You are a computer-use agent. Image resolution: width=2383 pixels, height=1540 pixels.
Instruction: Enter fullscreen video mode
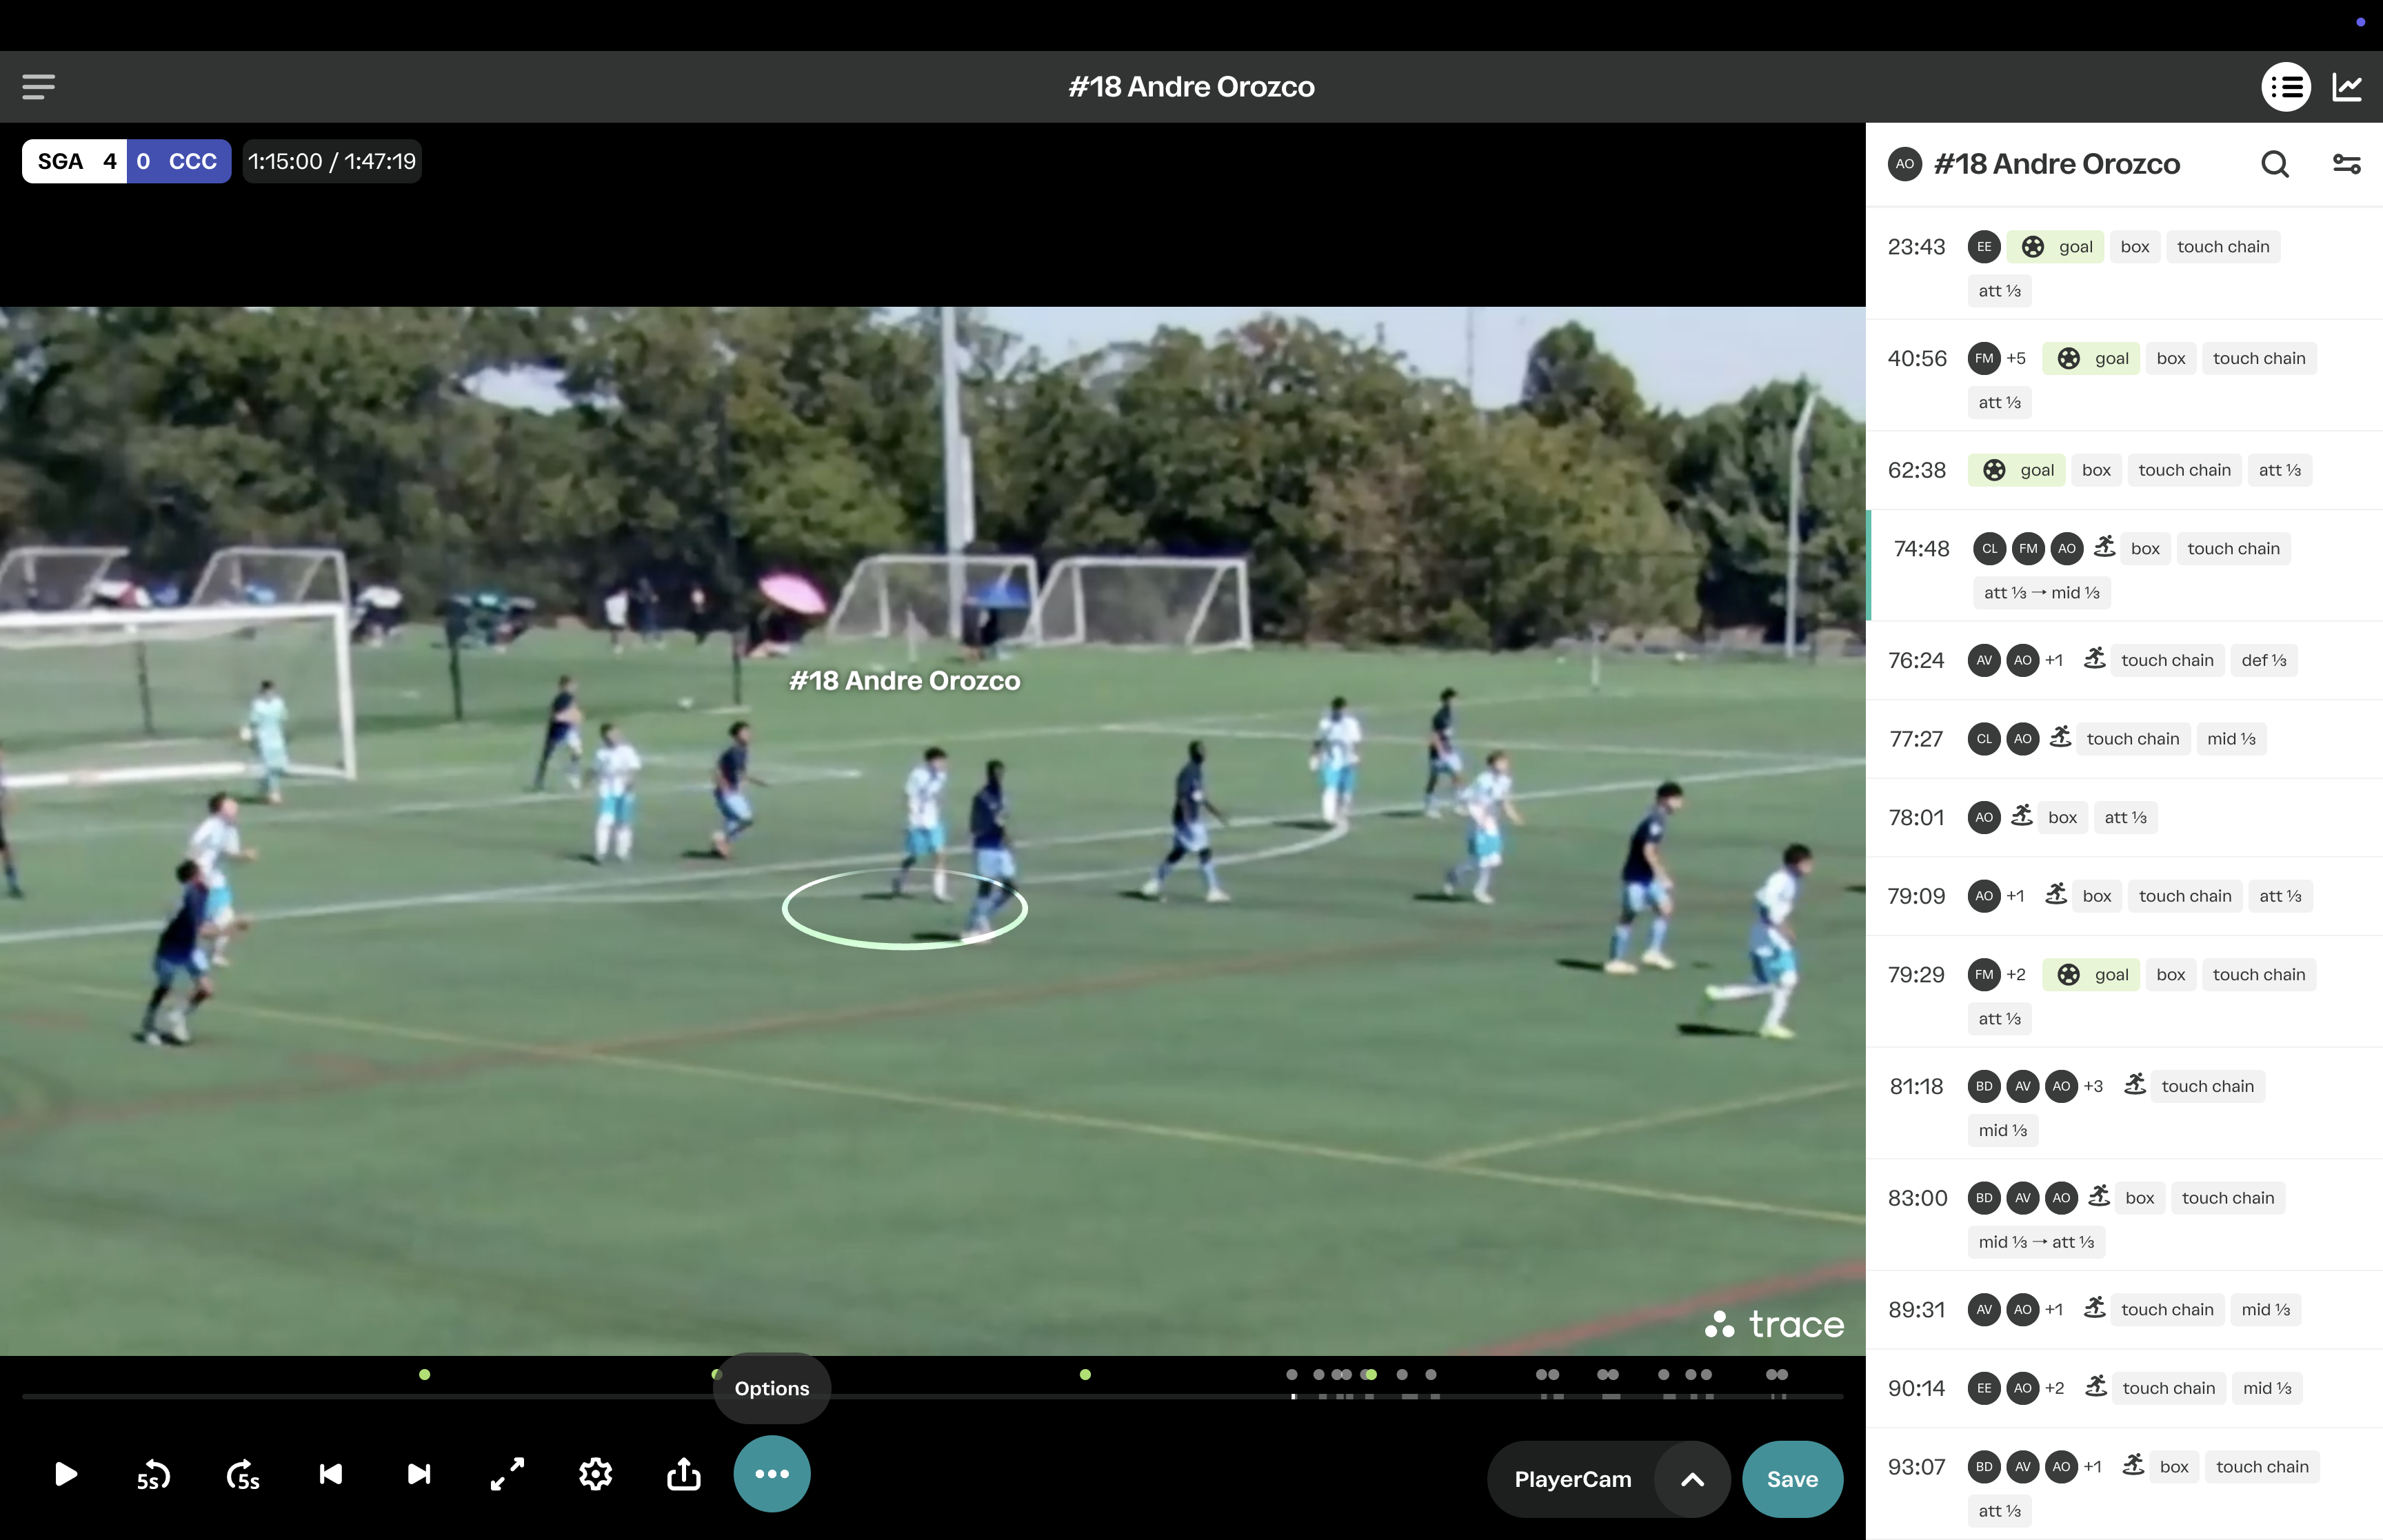pyautogui.click(x=507, y=1475)
